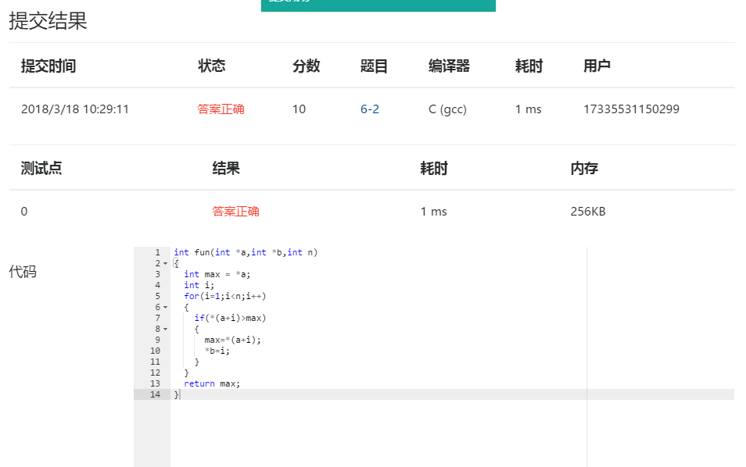Place cursor on code line 1 function signature
Image resolution: width=746 pixels, height=467 pixels.
pyautogui.click(x=246, y=253)
